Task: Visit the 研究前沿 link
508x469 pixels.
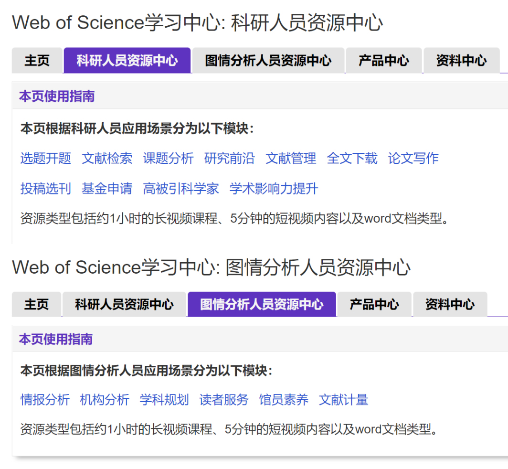Action: [x=229, y=159]
